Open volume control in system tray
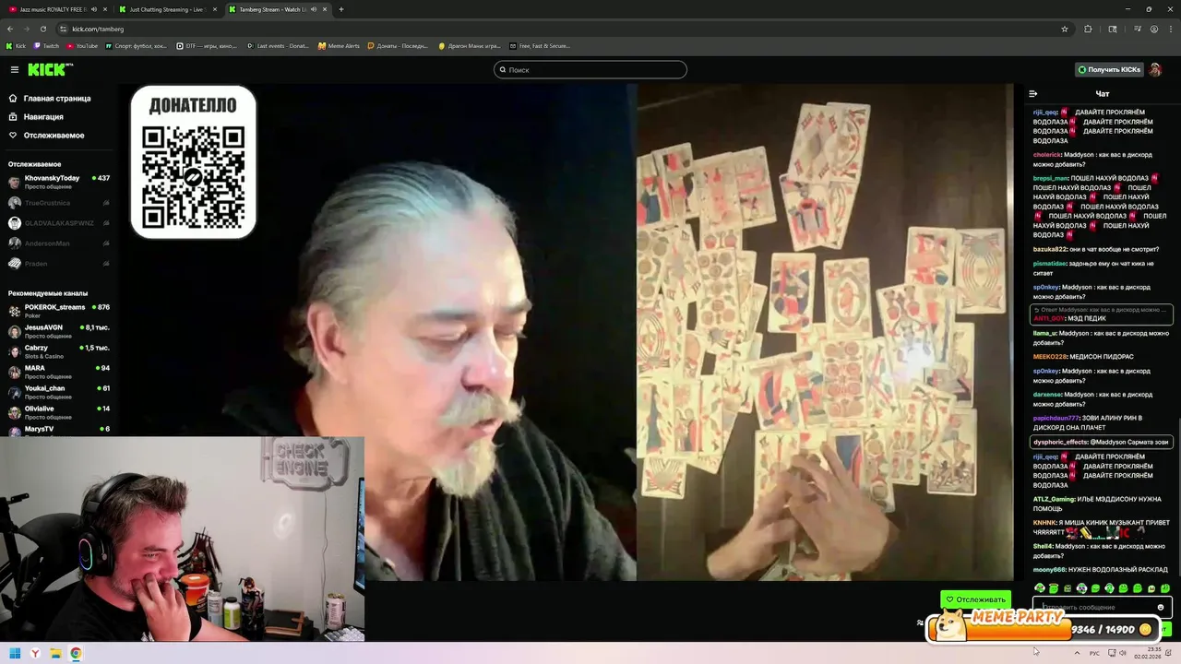This screenshot has width=1181, height=664. click(x=1123, y=653)
